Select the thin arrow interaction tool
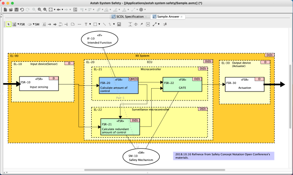Image resolution: width=293 pixels, height=175 pixels. [x=49, y=24]
